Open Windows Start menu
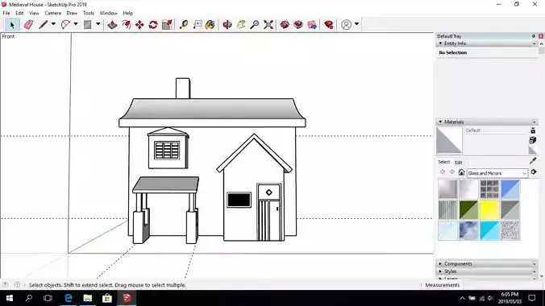 pyautogui.click(x=10, y=298)
